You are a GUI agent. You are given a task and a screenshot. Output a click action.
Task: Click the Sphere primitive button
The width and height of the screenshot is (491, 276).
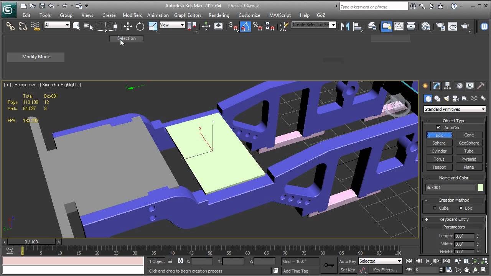point(439,143)
